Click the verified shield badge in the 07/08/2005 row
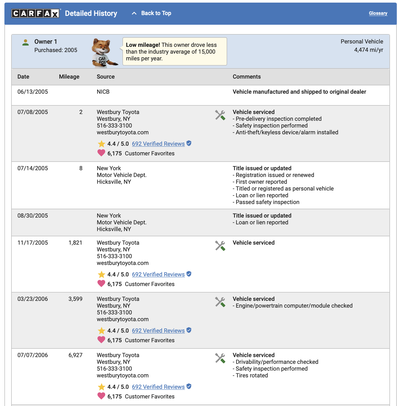The width and height of the screenshot is (397, 406). (x=189, y=143)
